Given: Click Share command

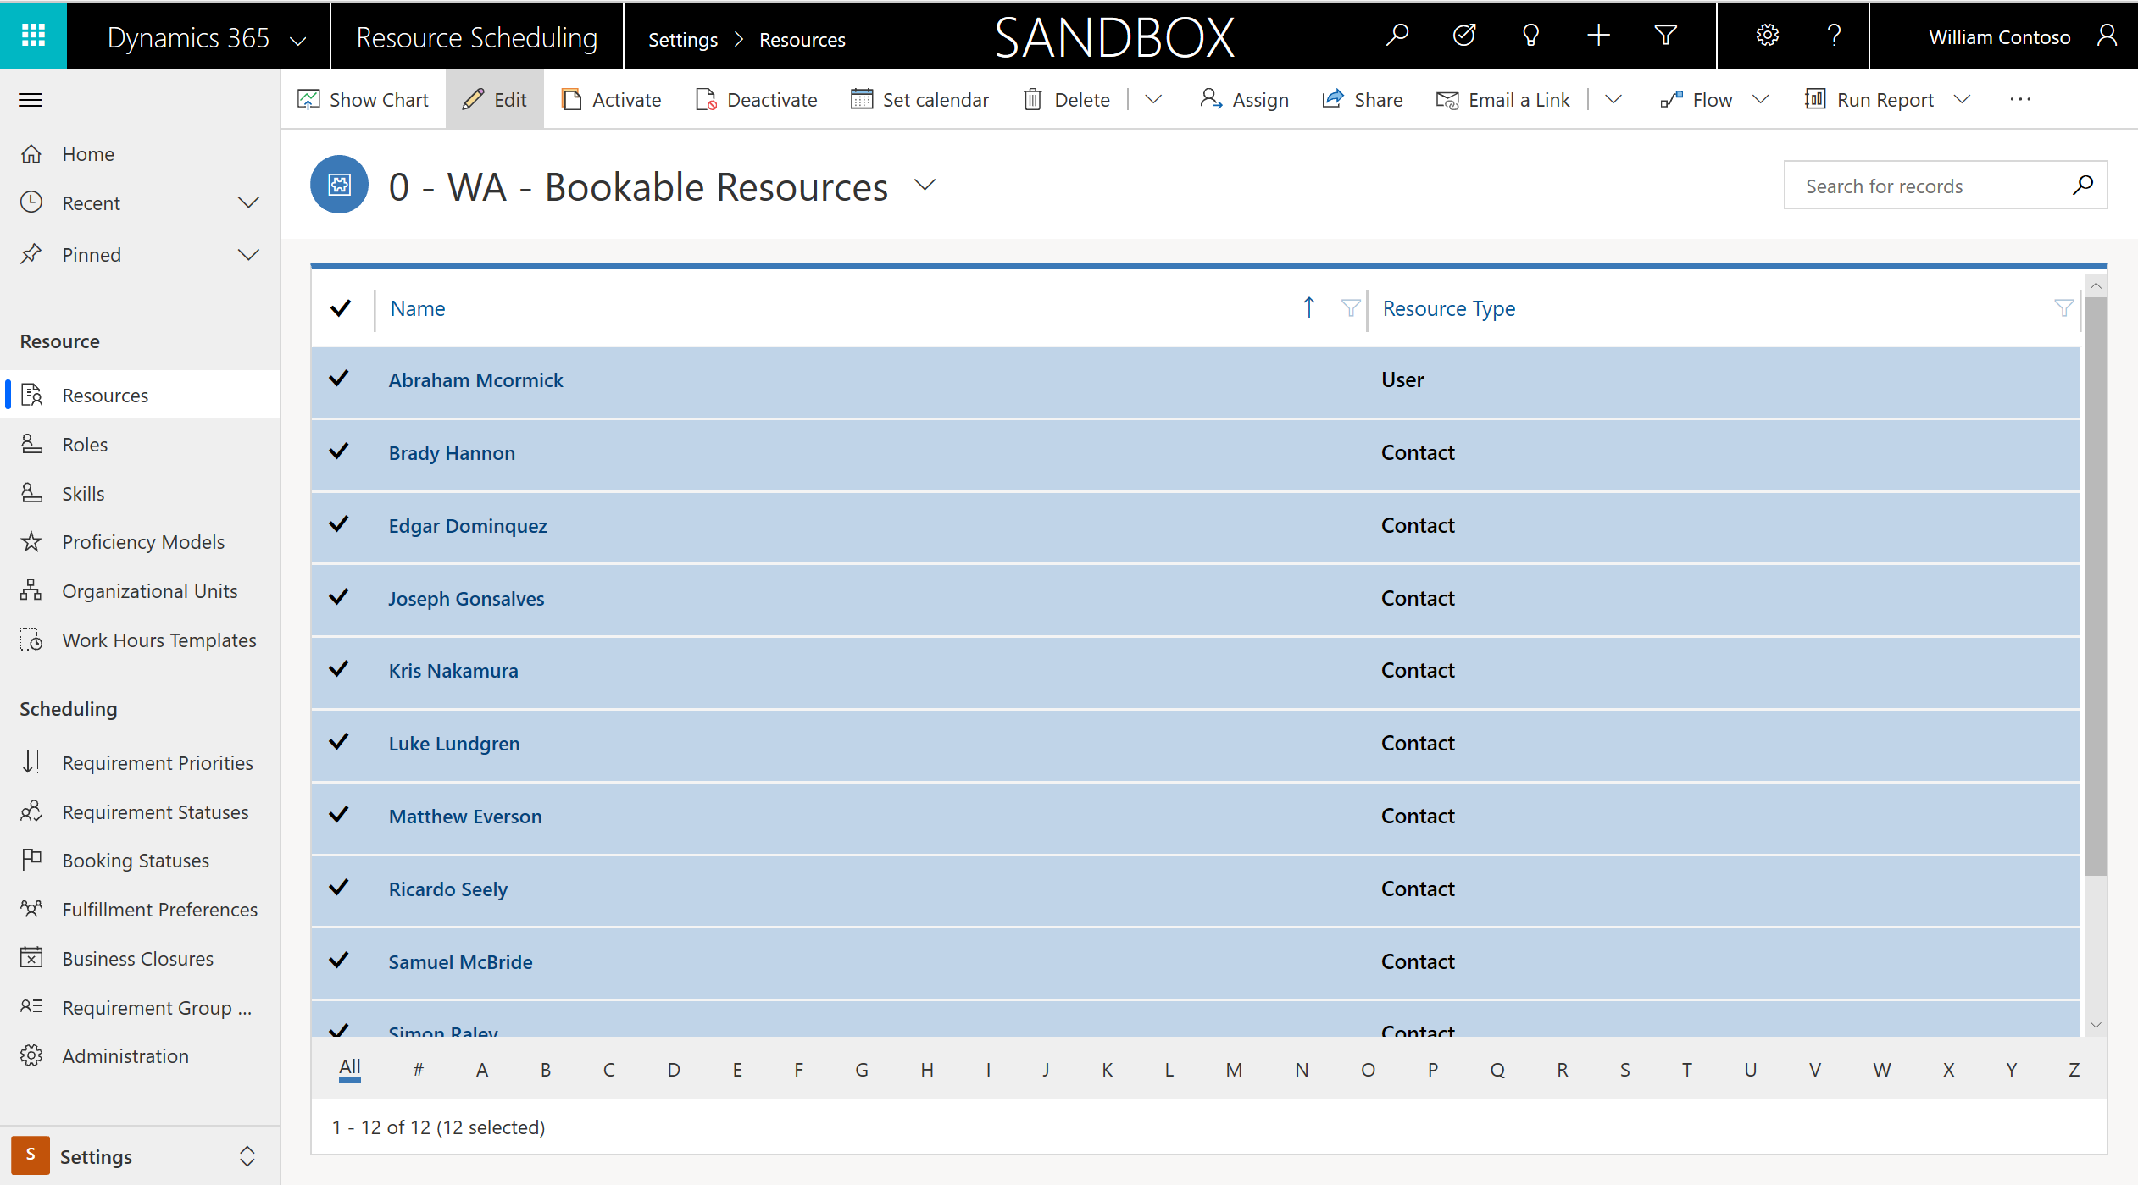Looking at the screenshot, I should (1362, 100).
